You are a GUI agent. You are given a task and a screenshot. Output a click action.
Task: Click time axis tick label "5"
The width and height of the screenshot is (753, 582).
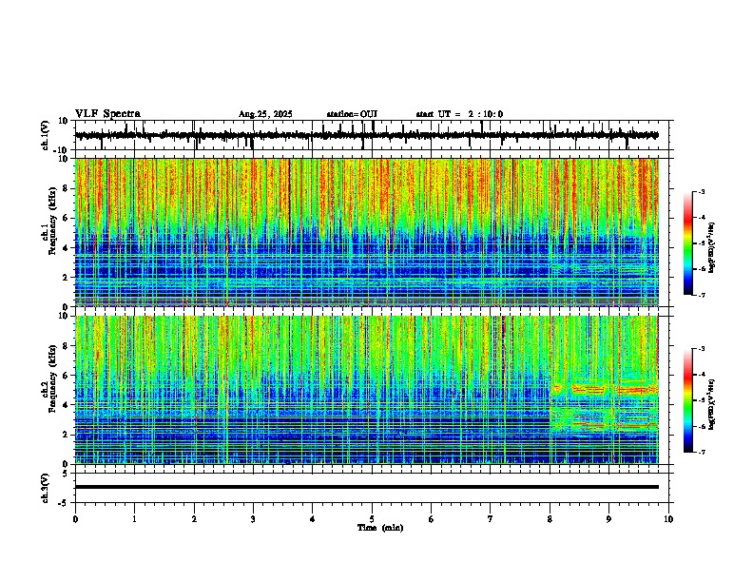tap(372, 519)
